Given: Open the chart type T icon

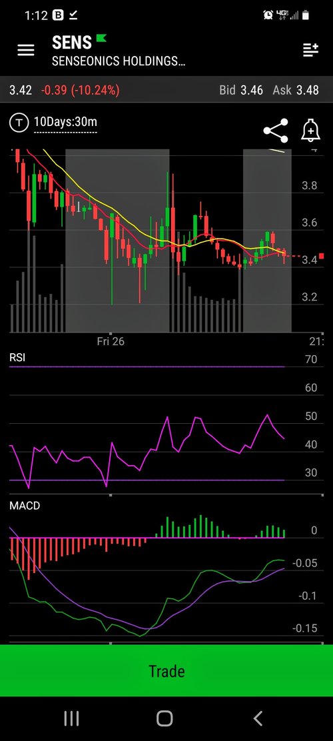Looking at the screenshot, I should pos(19,123).
